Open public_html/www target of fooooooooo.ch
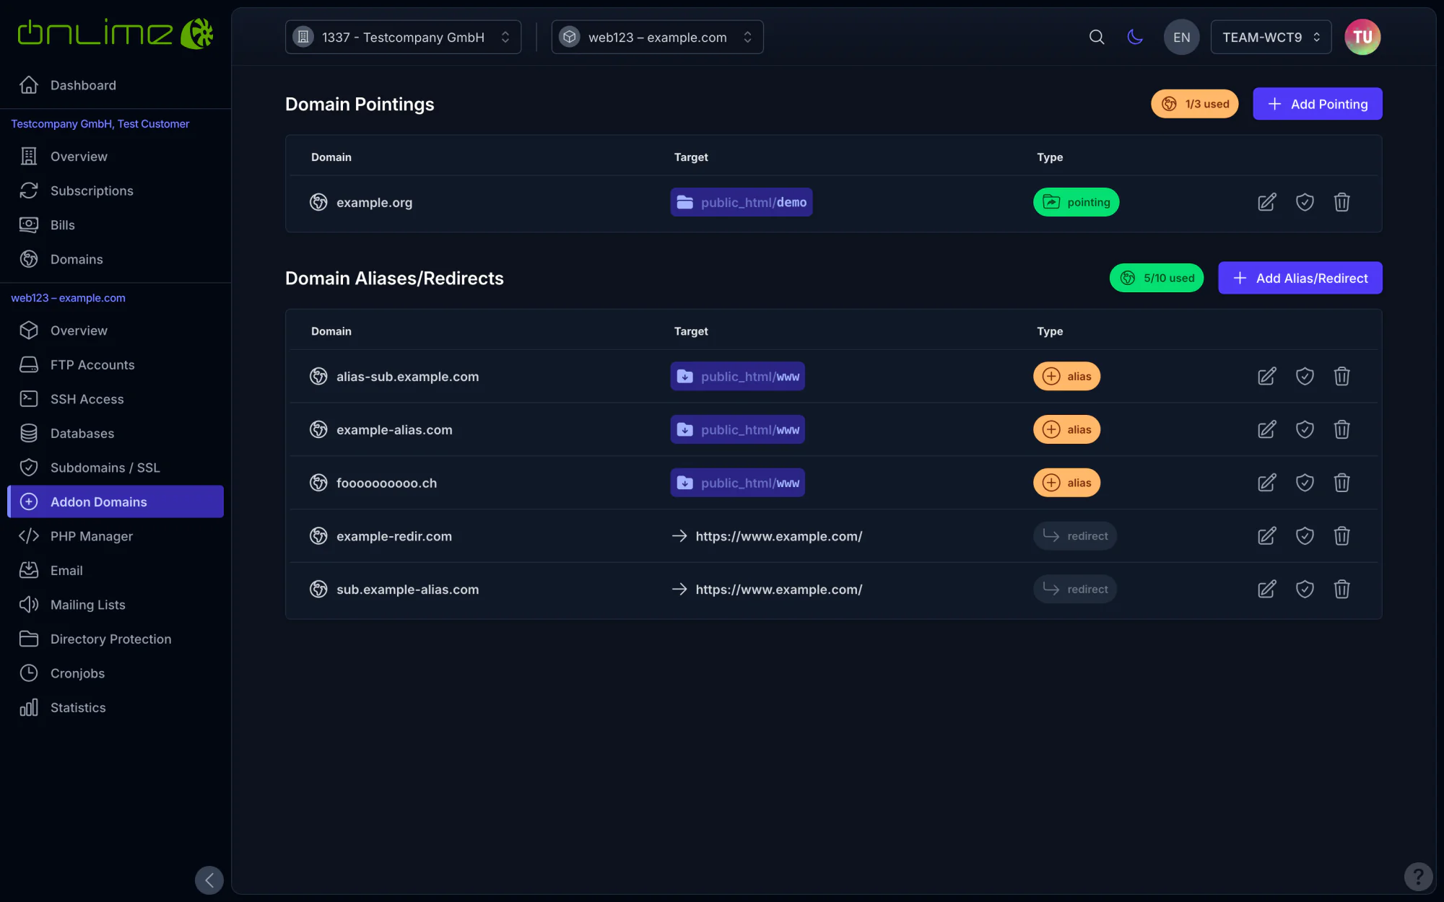This screenshot has height=902, width=1444. 737,483
